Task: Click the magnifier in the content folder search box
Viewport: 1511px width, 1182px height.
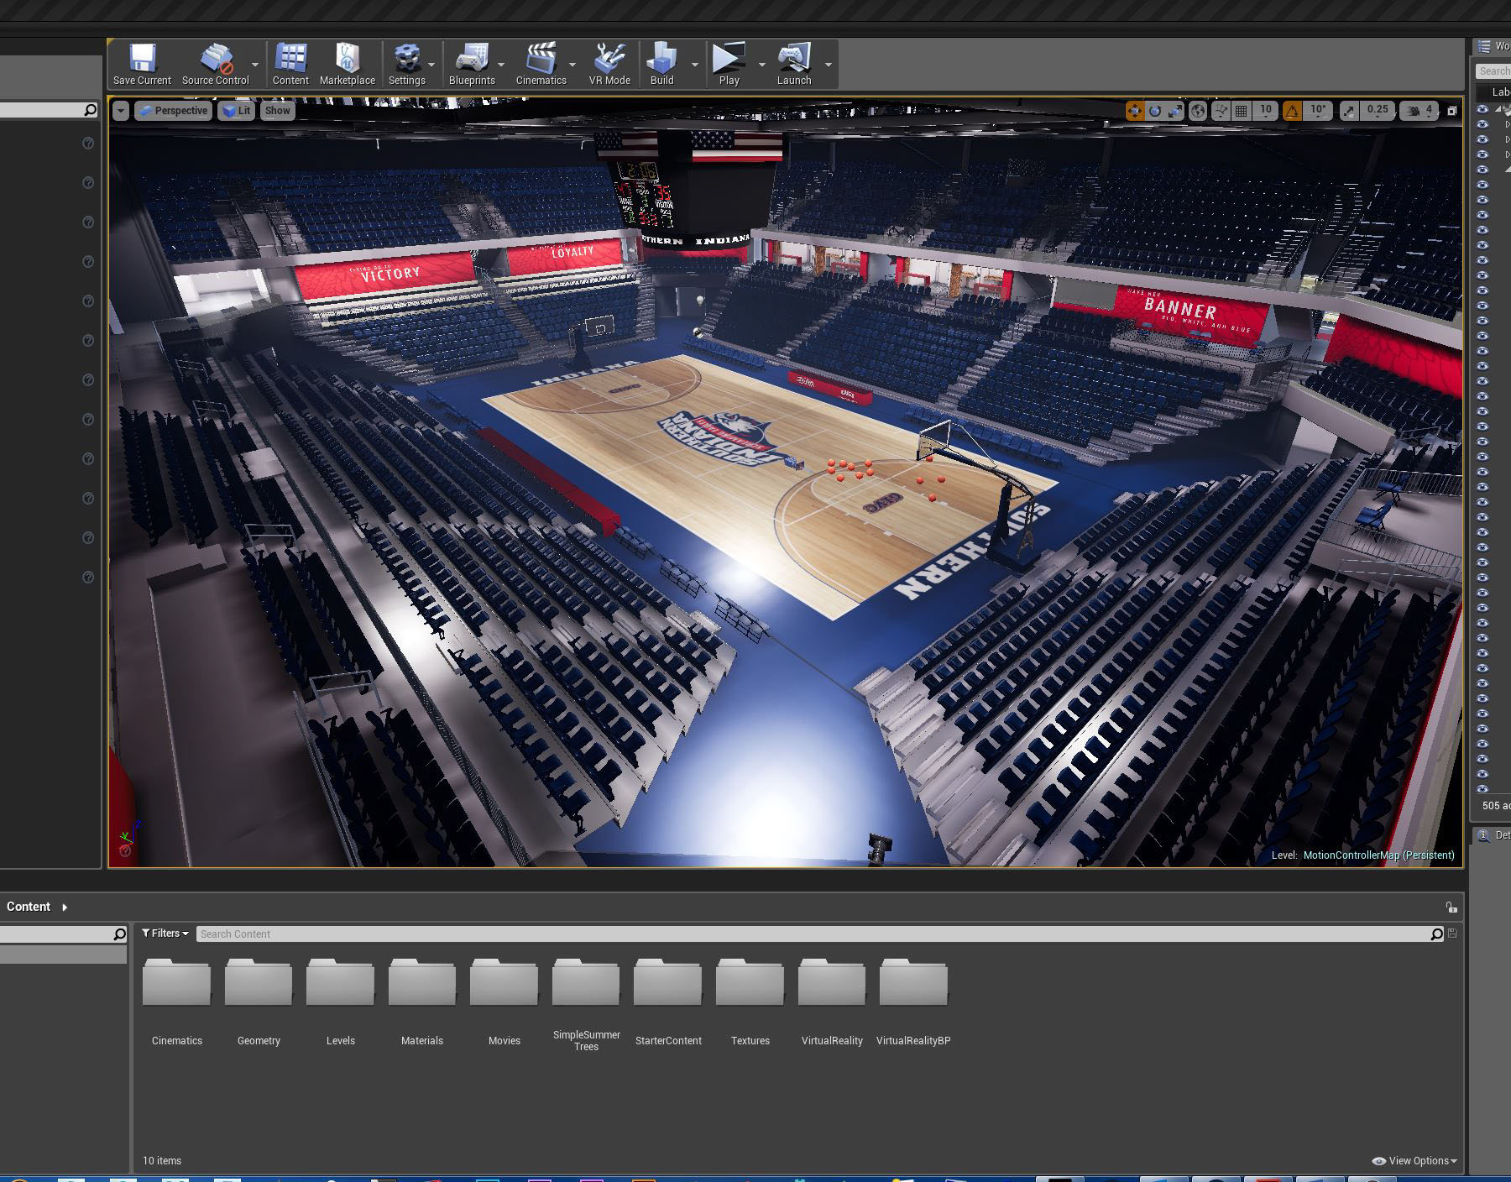Action: coord(119,934)
